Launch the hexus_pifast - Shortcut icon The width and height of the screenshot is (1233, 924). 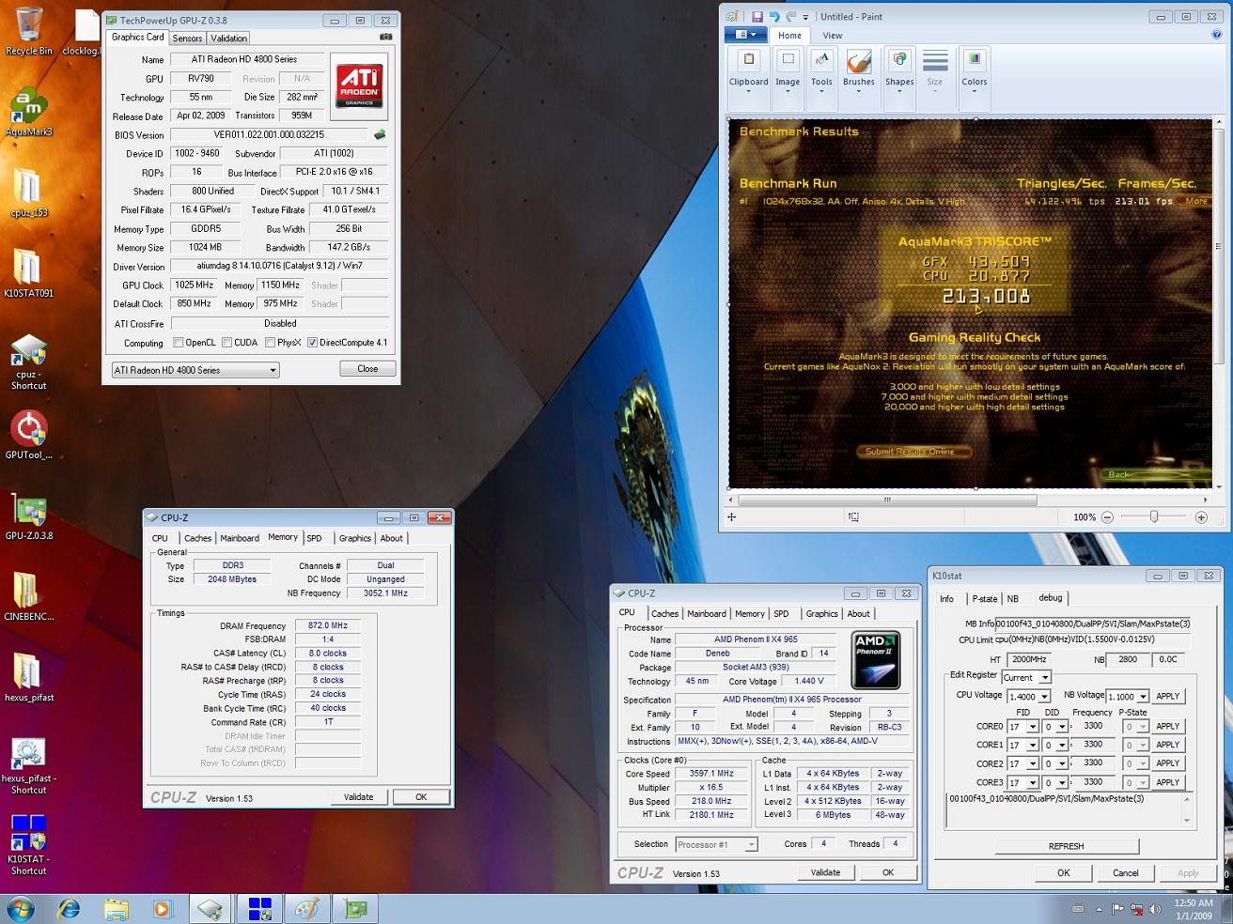(x=28, y=766)
